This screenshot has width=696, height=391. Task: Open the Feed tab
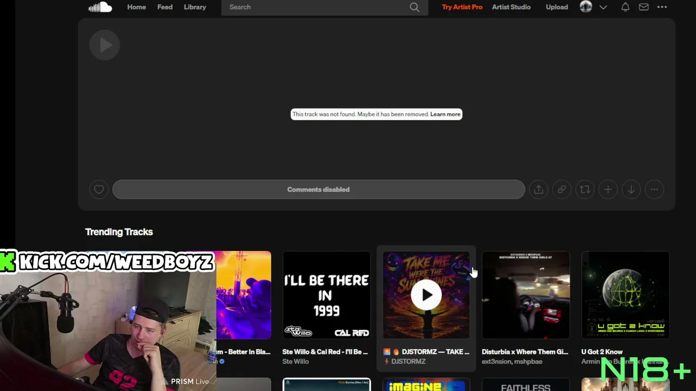pyautogui.click(x=165, y=7)
